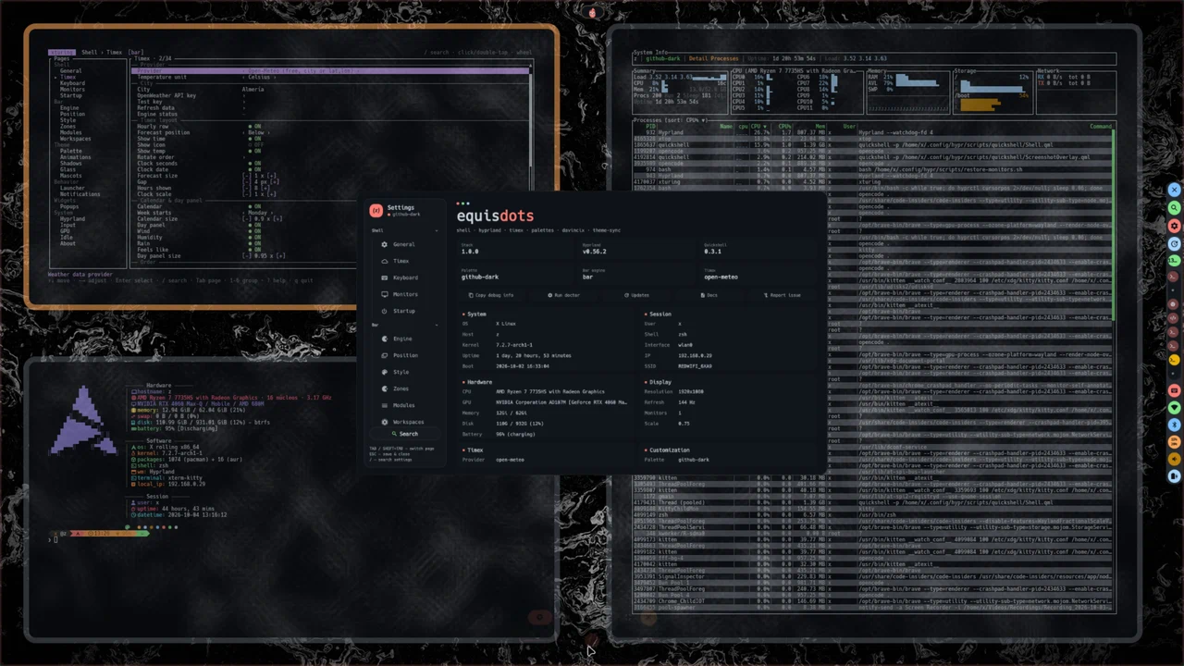Click Copy debug info button
Screen dimensions: 1184x666
pos(491,295)
